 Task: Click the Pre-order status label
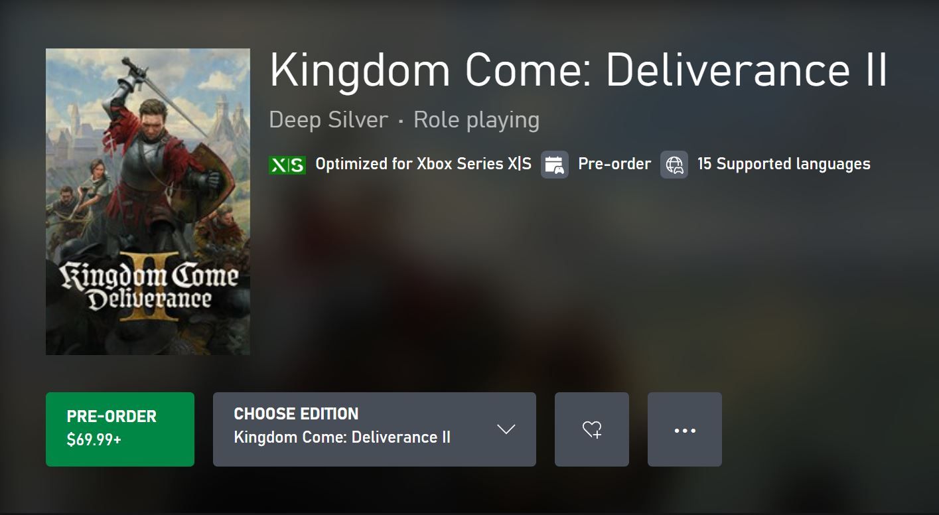click(x=614, y=164)
